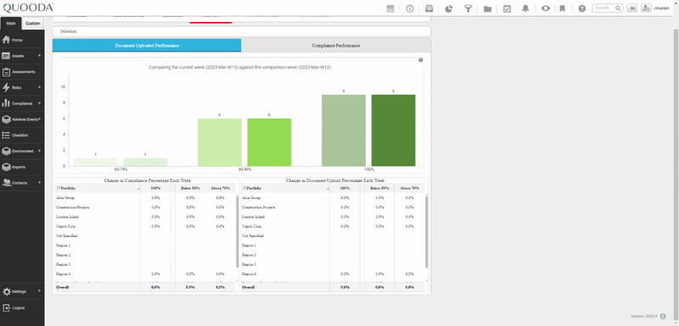The width and height of the screenshot is (679, 326).
Task: Select Not Specified in Document Upload table
Action: [x=333, y=235]
